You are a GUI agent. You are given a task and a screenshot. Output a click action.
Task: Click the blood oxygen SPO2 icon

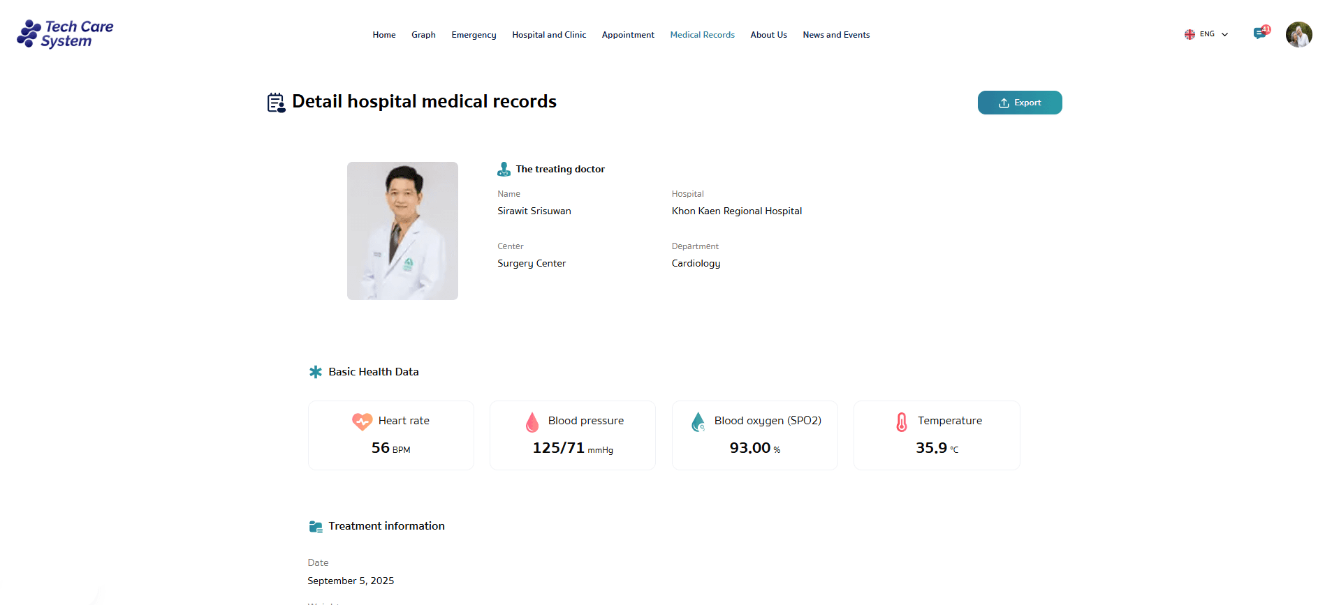[x=698, y=421]
